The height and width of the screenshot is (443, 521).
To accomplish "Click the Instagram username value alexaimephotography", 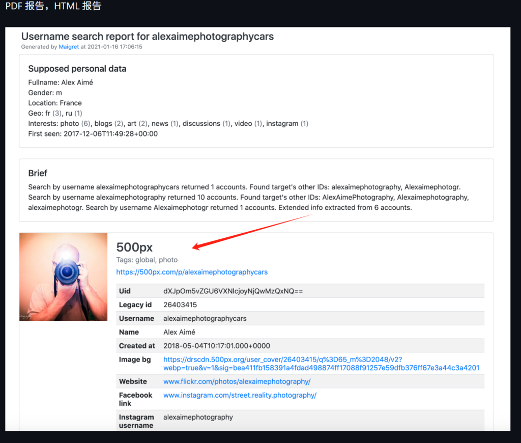I will click(198, 417).
